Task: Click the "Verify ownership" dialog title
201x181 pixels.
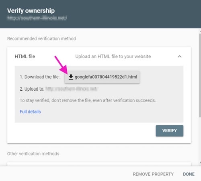Action: (x=31, y=11)
